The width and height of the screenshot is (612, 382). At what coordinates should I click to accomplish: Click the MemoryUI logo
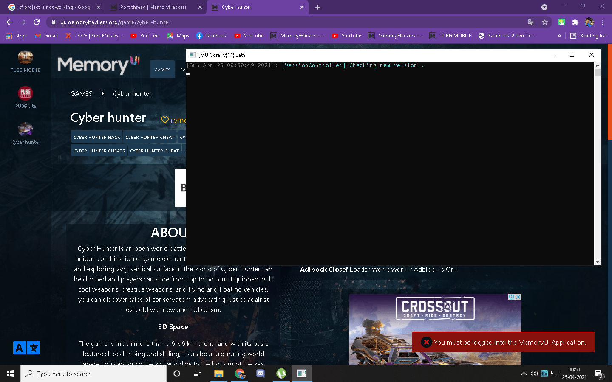99,65
